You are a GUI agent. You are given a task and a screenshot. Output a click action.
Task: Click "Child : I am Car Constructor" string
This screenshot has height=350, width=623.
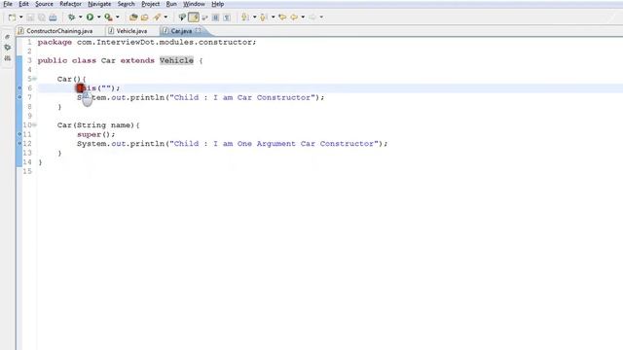pyautogui.click(x=242, y=97)
